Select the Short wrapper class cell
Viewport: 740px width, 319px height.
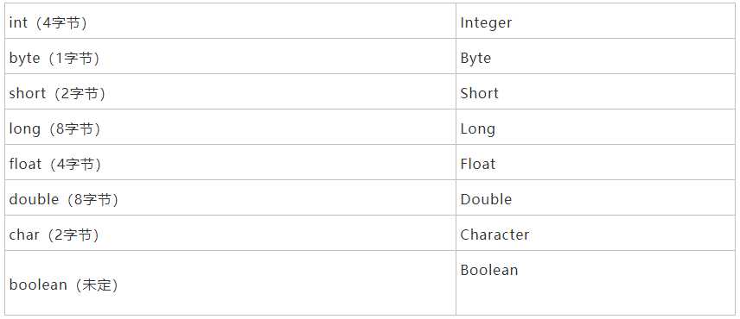[596, 91]
